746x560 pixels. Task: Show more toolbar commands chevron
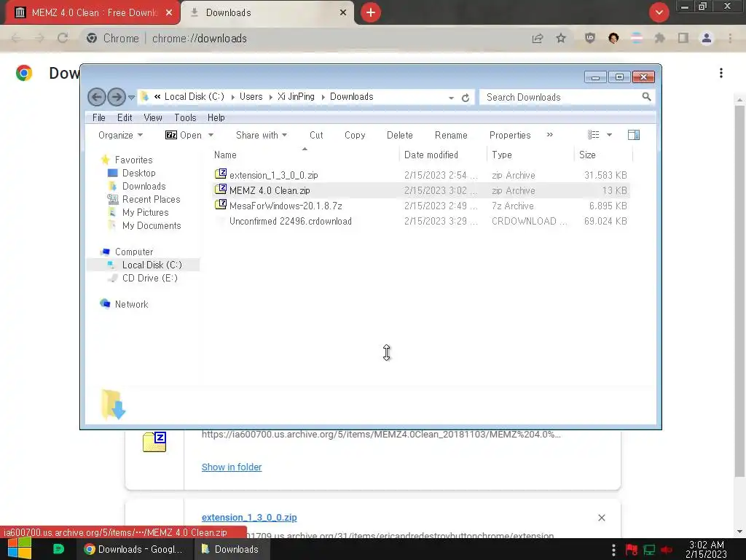click(x=550, y=135)
